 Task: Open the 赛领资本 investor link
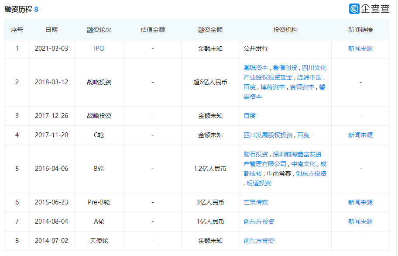pos(302,87)
